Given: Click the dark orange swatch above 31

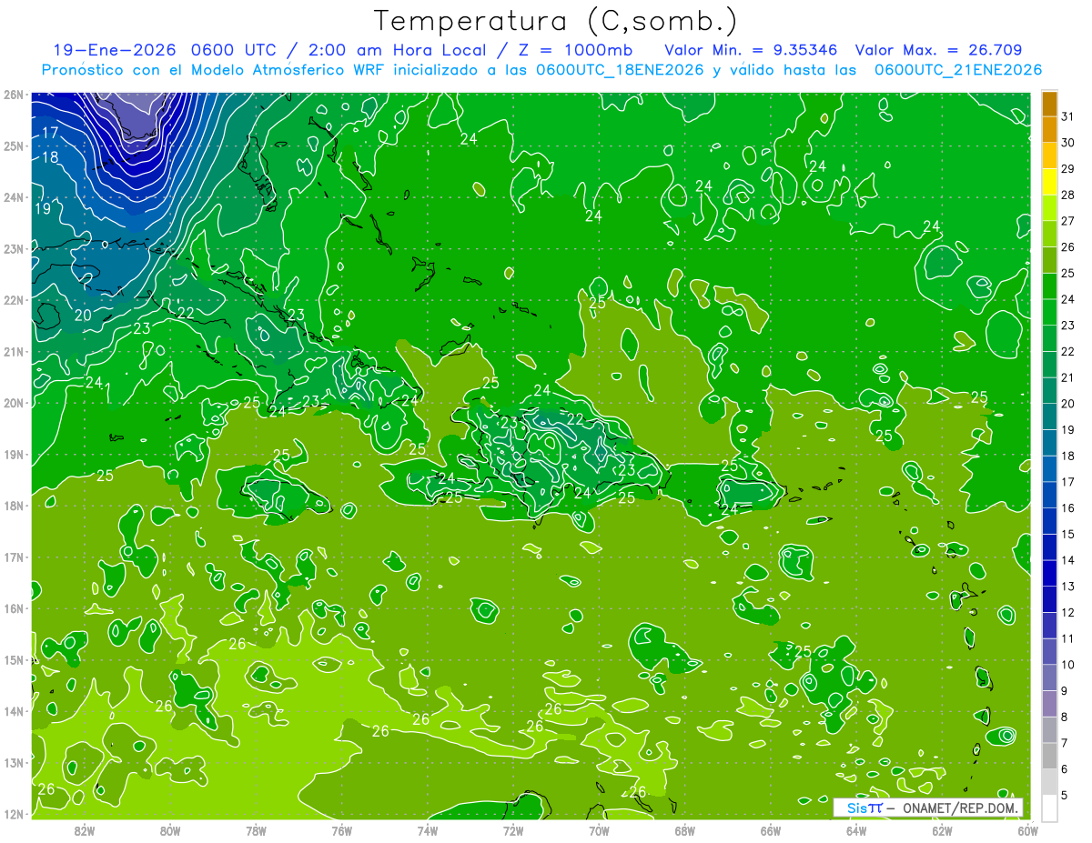Looking at the screenshot, I should pos(1049,104).
